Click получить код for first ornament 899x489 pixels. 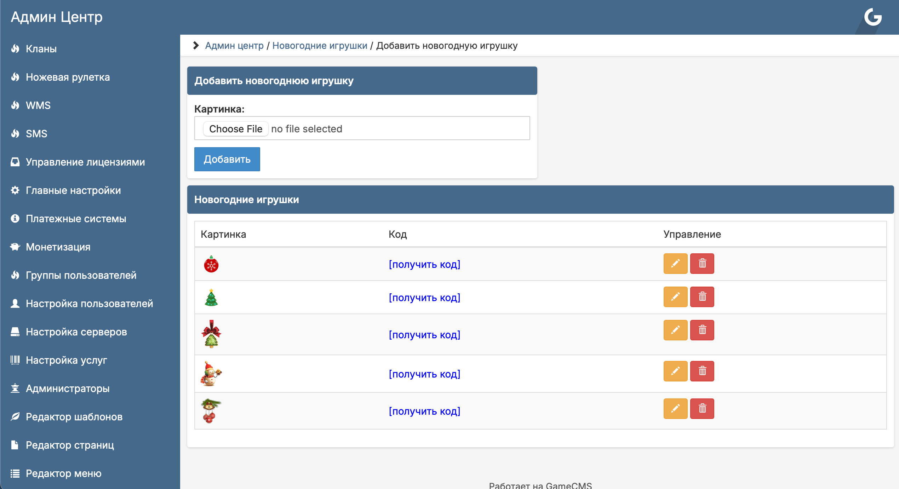424,264
